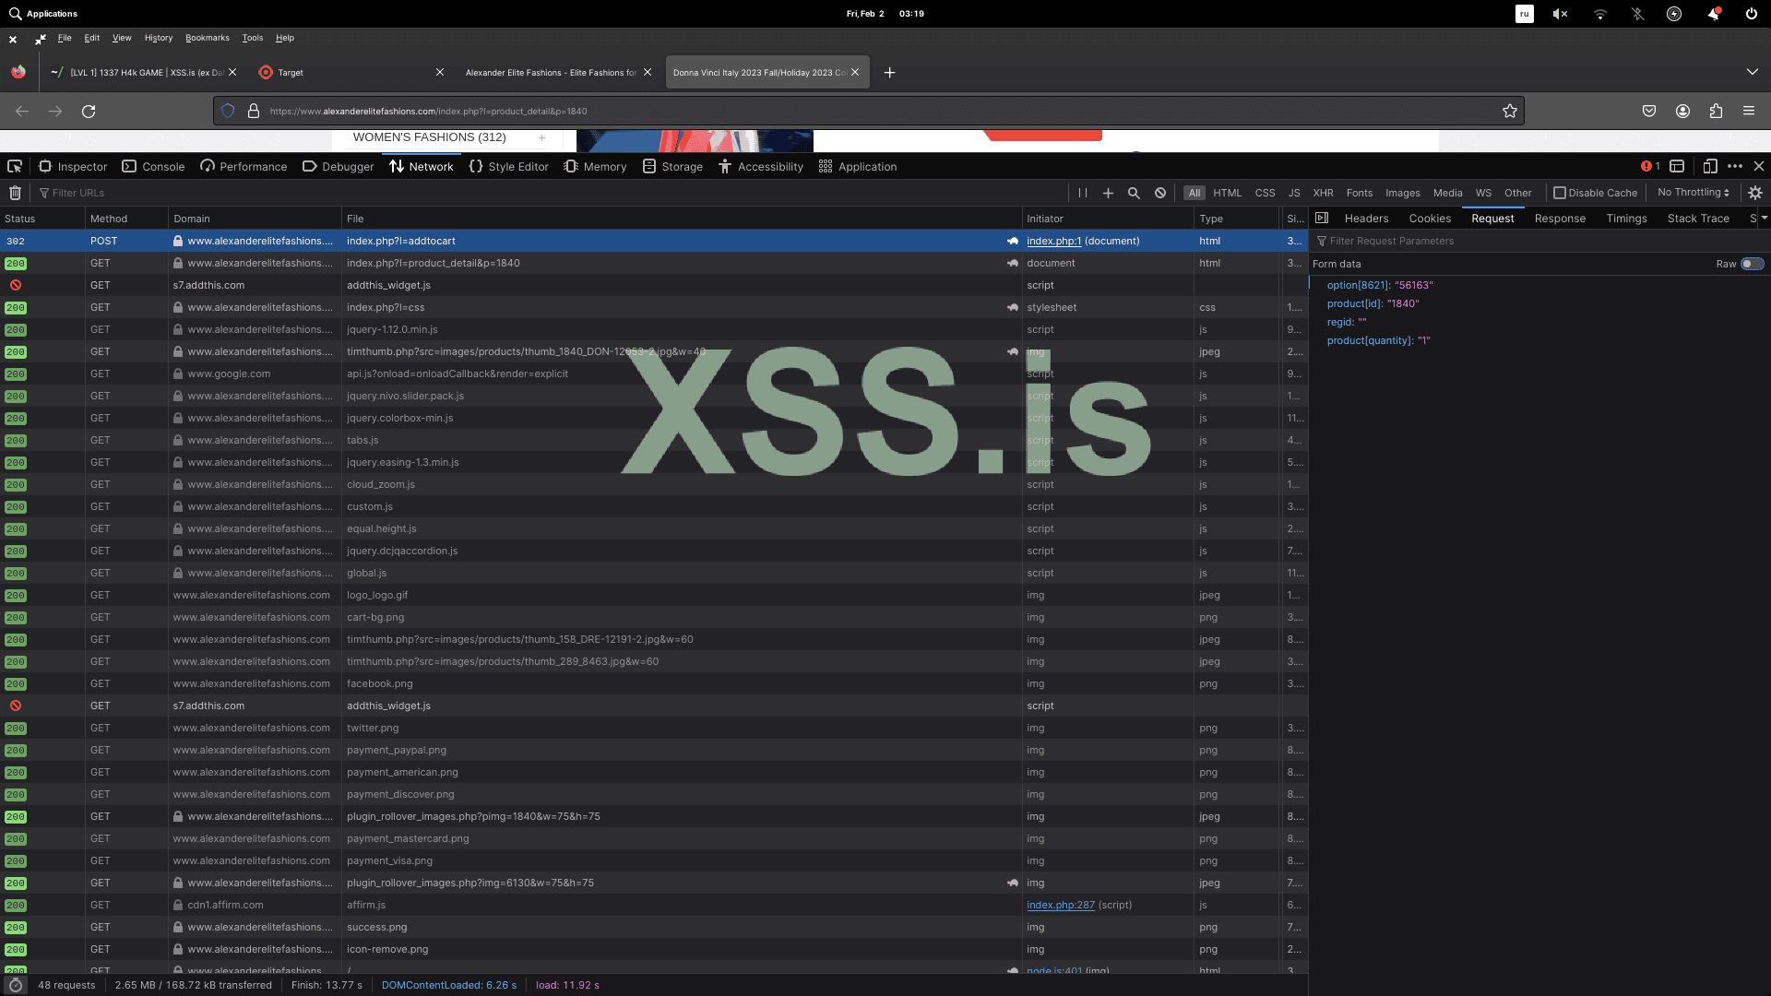Clear the network log with the trash icon
The image size is (1771, 996).
pos(16,193)
